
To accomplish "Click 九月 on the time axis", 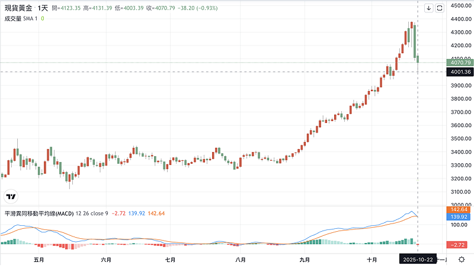I will pyautogui.click(x=305, y=260).
